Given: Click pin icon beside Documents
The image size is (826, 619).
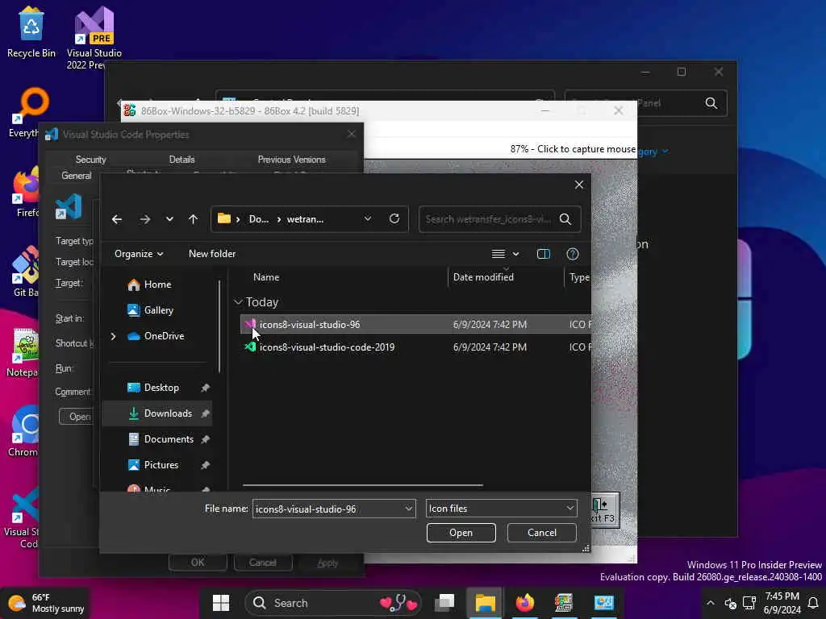Looking at the screenshot, I should tap(206, 439).
